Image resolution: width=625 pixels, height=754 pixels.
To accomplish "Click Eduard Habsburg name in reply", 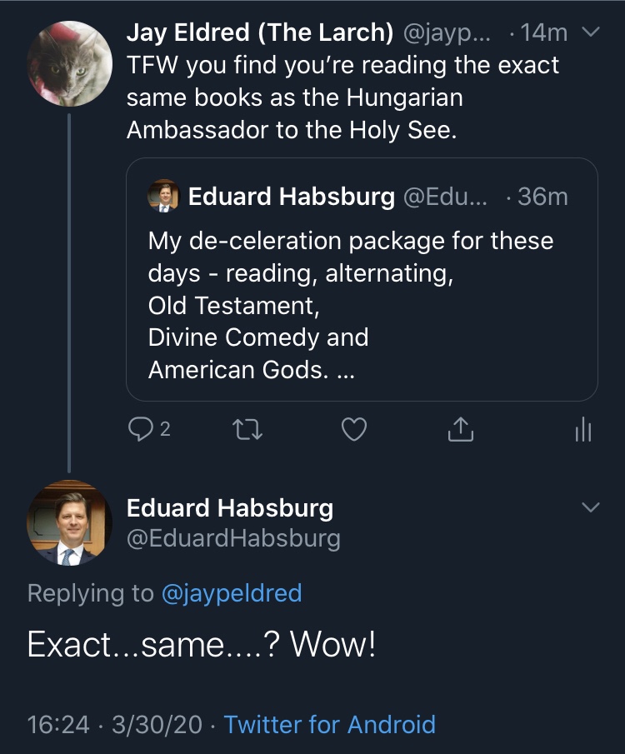I will click(230, 507).
